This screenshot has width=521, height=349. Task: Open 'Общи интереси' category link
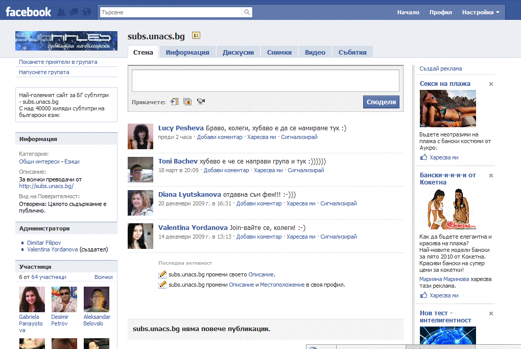[39, 161]
